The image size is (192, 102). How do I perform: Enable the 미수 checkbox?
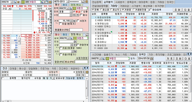(x=81, y=15)
